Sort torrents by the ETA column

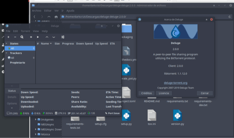pos(112,43)
